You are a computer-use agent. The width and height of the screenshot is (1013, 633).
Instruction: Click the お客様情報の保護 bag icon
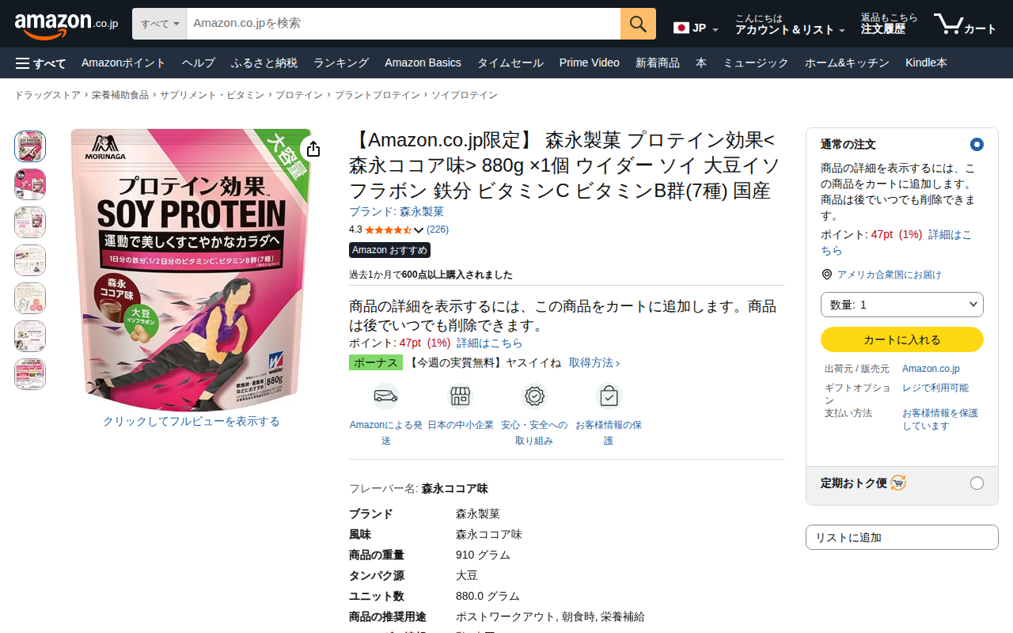[609, 396]
